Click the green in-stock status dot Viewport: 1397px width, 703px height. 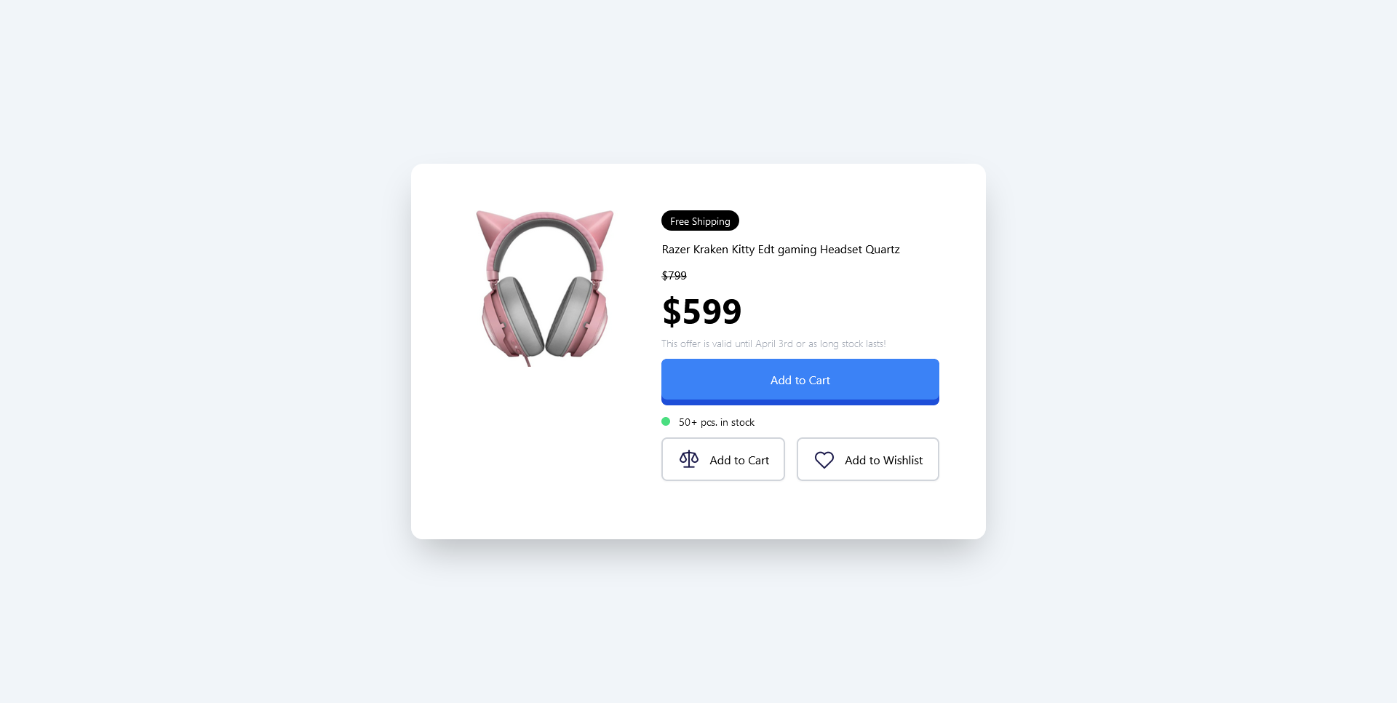[666, 421]
